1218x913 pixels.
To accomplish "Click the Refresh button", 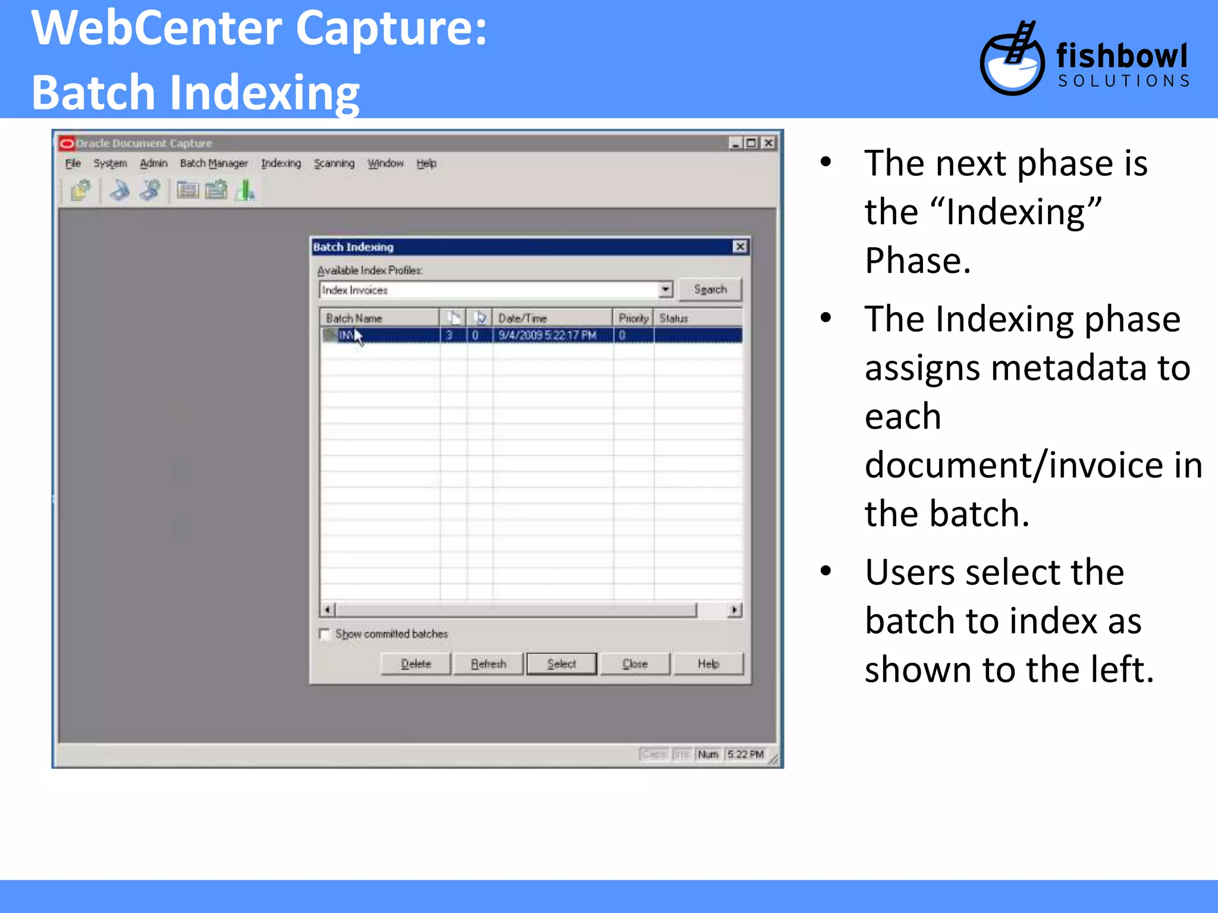I will click(x=488, y=663).
